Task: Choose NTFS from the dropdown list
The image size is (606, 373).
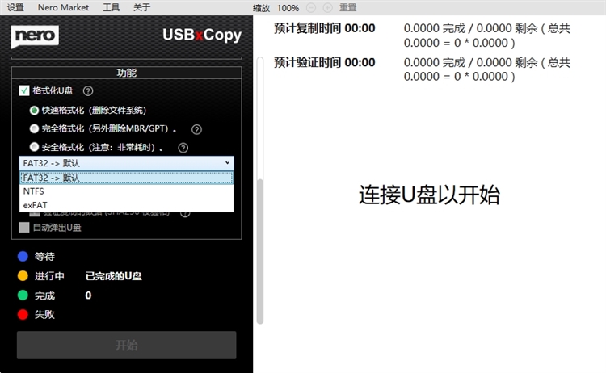Action: 34,192
